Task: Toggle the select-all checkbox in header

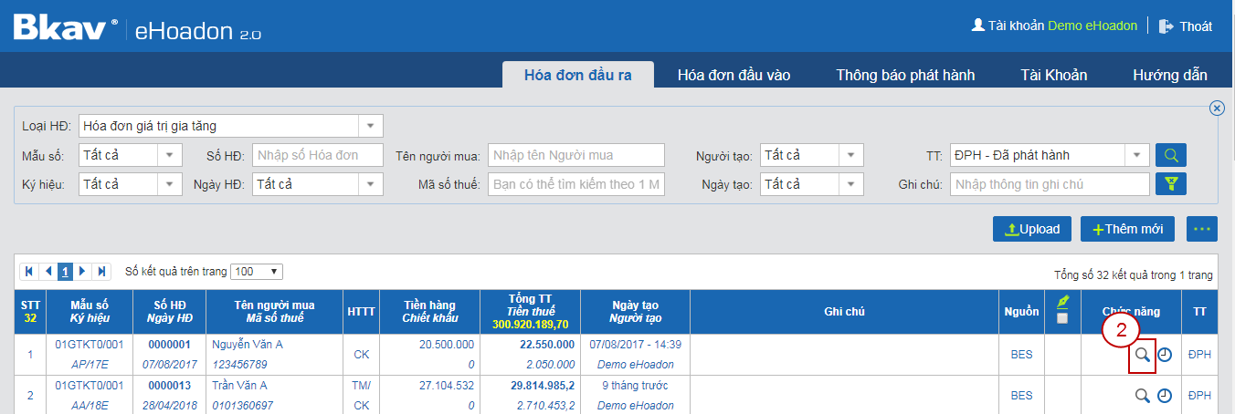Action: [1061, 318]
